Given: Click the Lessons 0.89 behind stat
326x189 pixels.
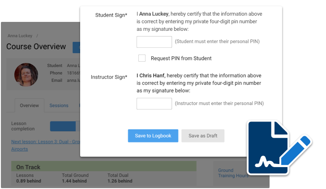Looking at the screenshot, I should click(x=29, y=178).
